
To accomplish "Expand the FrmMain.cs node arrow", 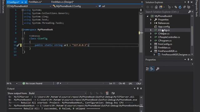I will pyautogui.click(x=151, y=48).
